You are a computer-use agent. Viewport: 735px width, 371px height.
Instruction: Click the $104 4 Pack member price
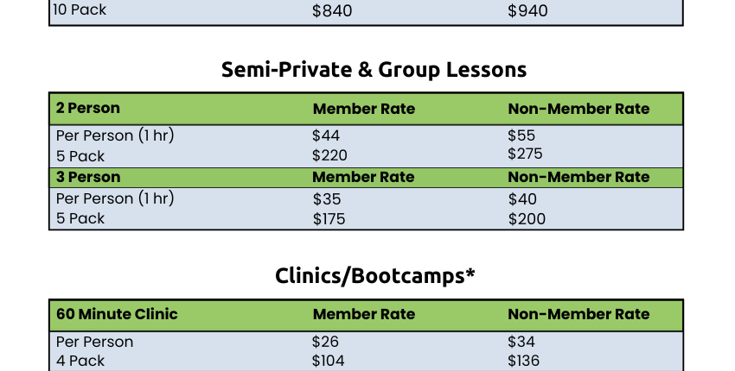[328, 361]
